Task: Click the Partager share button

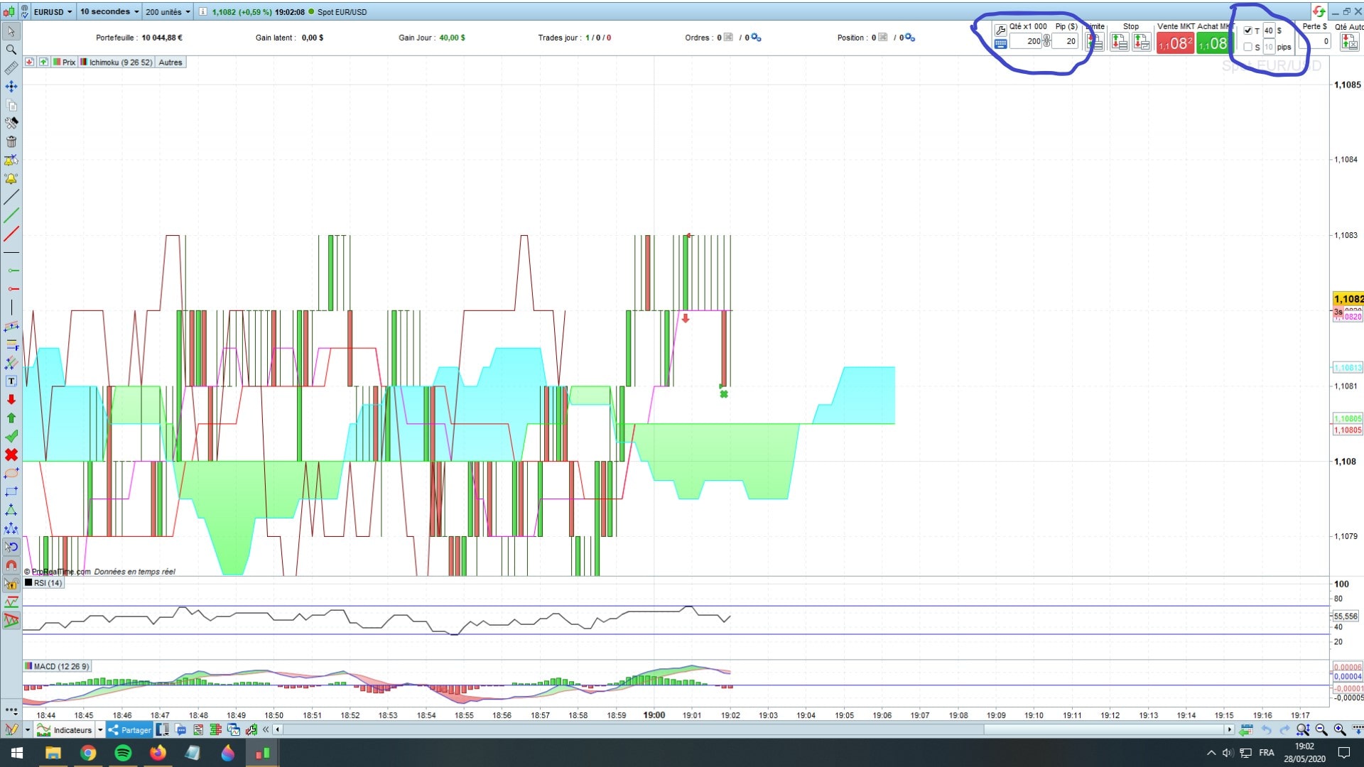Action: 129,729
